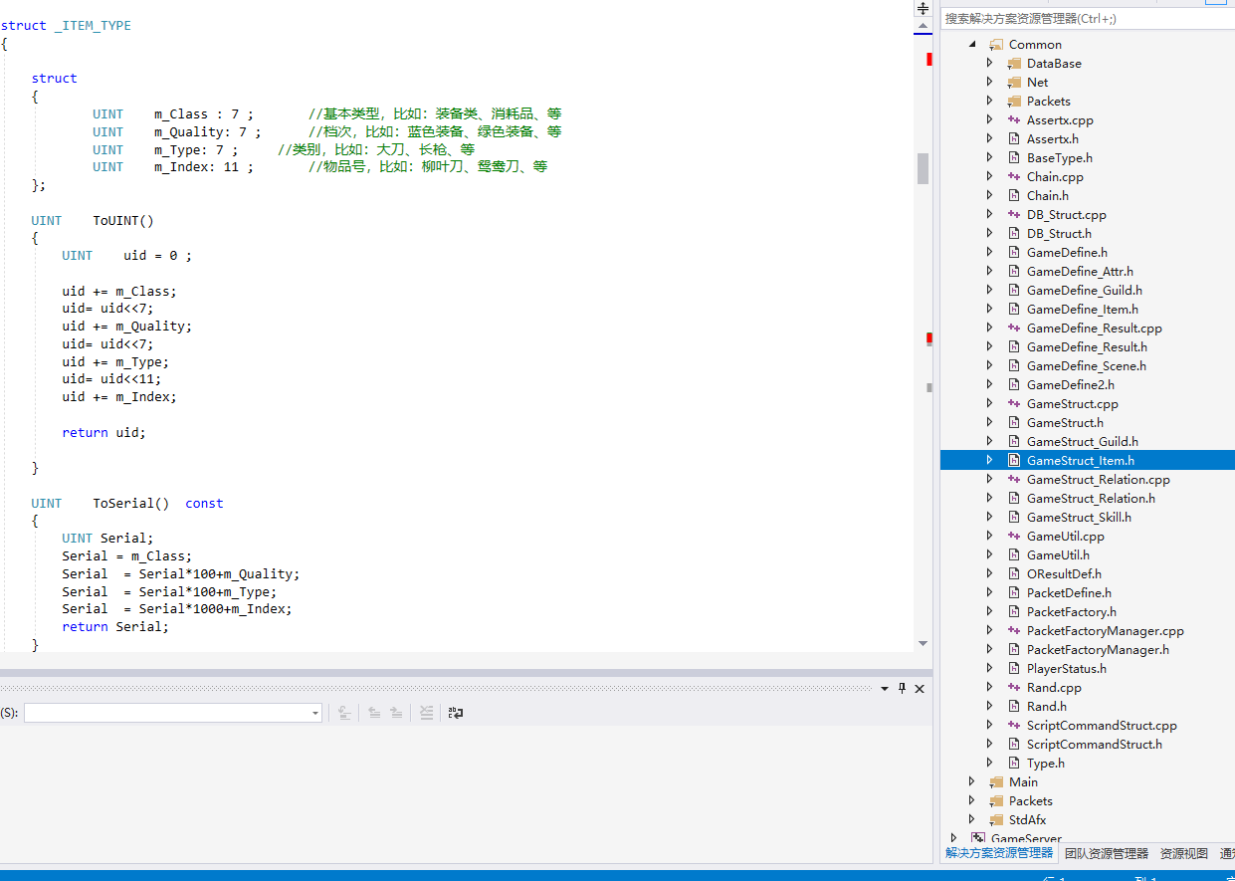Open the output panel window position menu arrow
This screenshot has width=1235, height=881.
[885, 688]
